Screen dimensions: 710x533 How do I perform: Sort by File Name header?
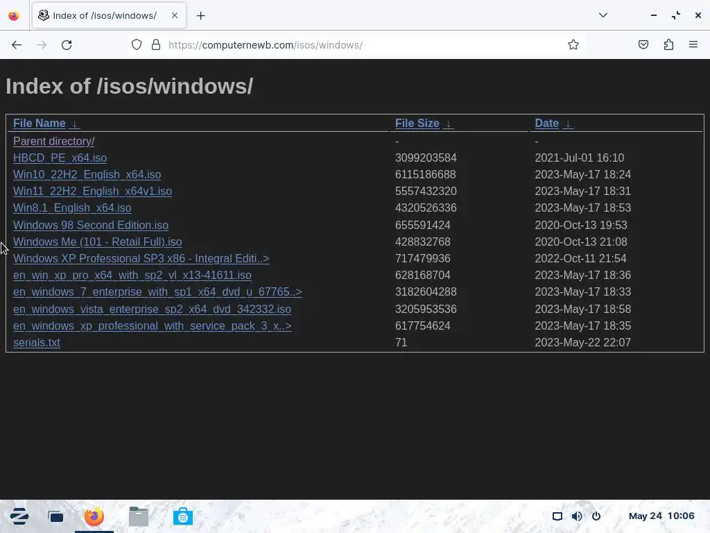(40, 124)
